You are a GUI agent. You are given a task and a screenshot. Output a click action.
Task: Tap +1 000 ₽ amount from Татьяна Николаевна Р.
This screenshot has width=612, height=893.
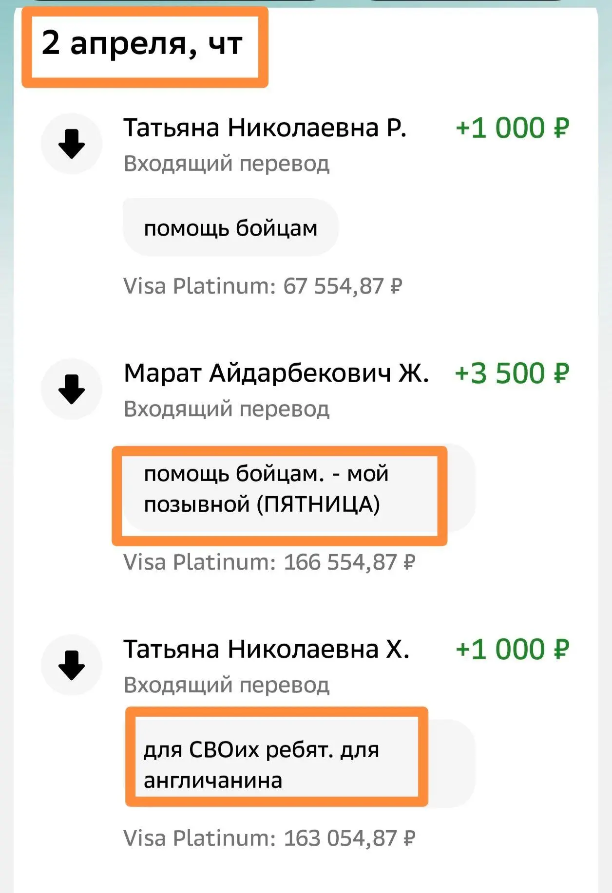click(x=512, y=128)
